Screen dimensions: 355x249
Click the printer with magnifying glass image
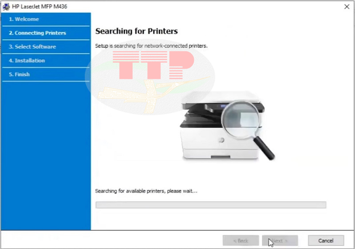click(227, 126)
